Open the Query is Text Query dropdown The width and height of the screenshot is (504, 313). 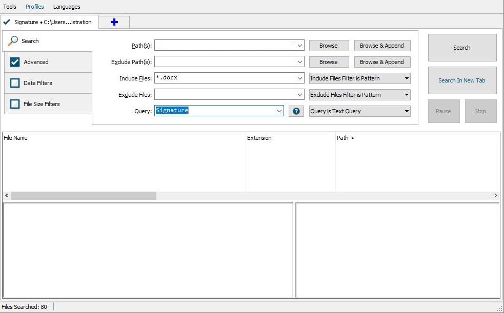[x=359, y=111]
